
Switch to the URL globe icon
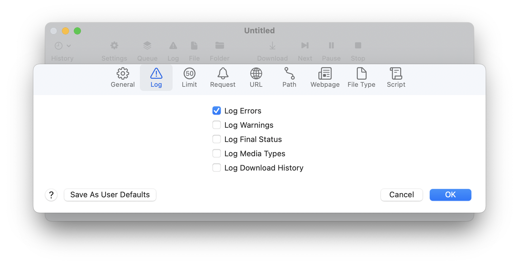click(256, 74)
